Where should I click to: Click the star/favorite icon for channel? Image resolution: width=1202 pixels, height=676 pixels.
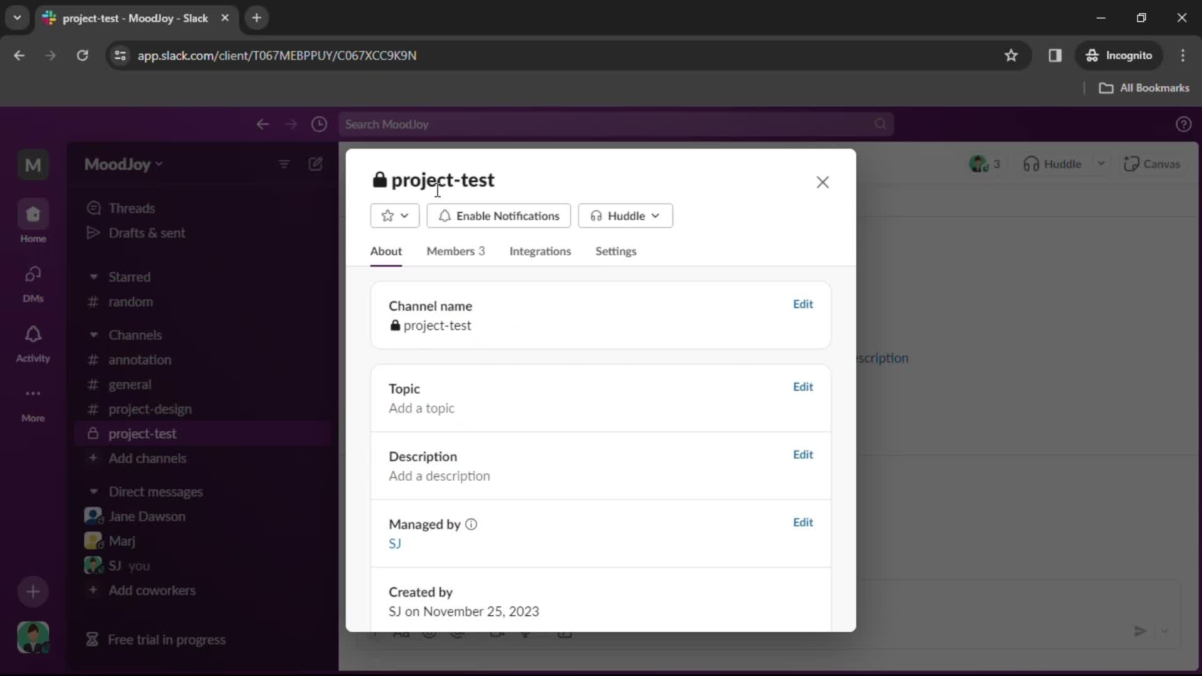(x=386, y=215)
